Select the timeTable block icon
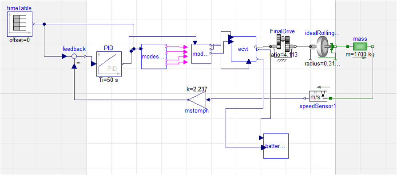 (20, 24)
